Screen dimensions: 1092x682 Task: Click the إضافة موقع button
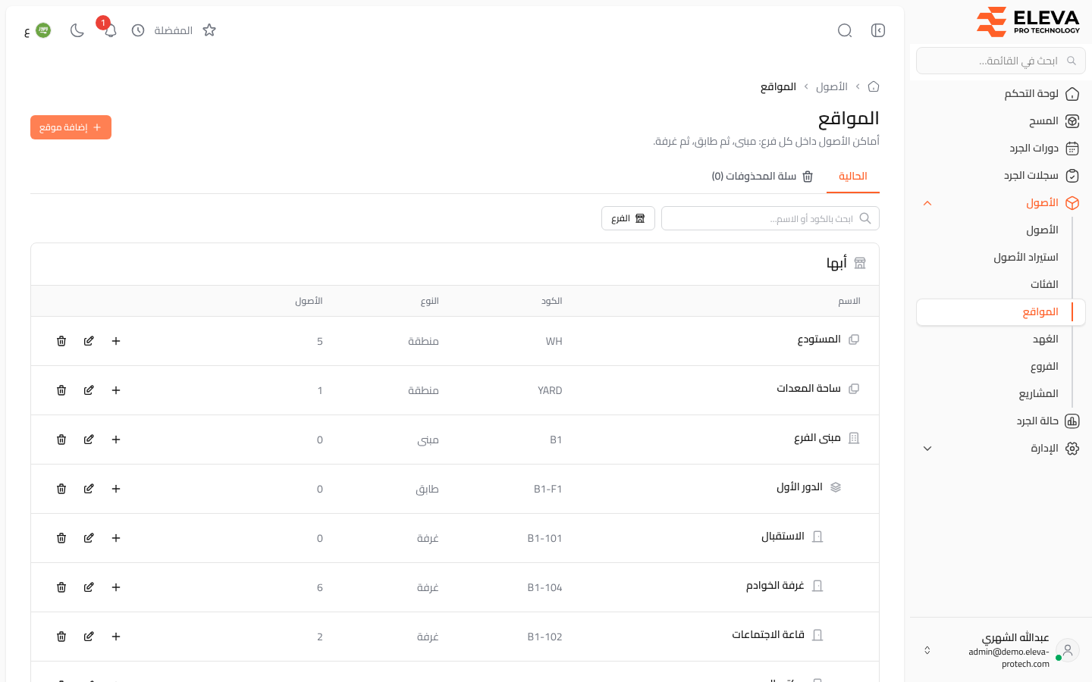point(71,127)
